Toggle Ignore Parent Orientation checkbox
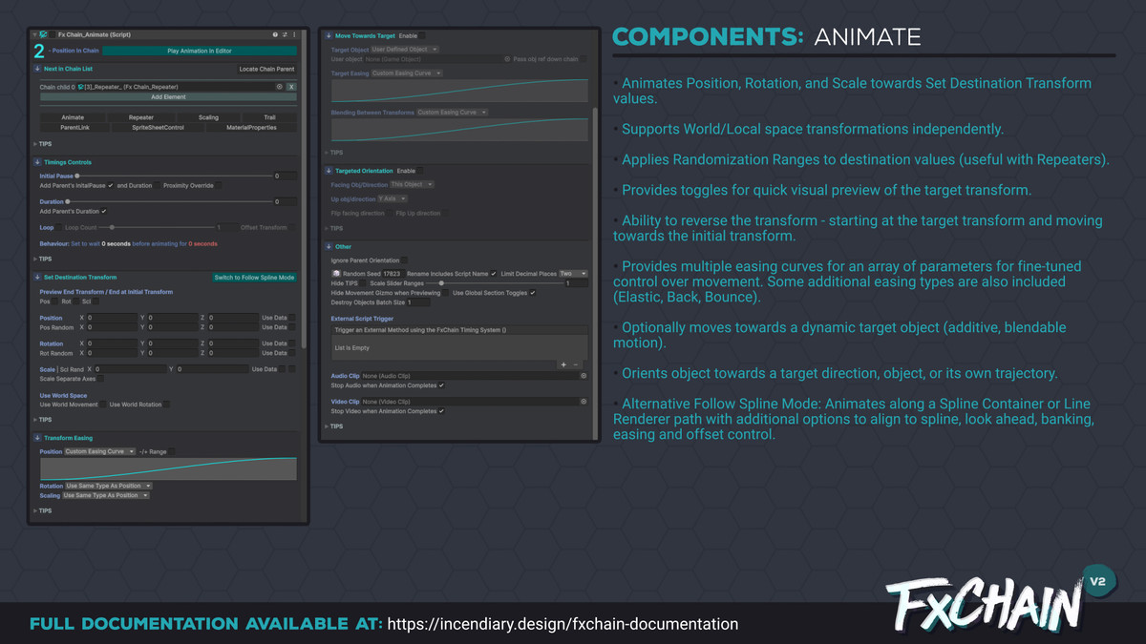This screenshot has height=644, width=1146. [405, 260]
